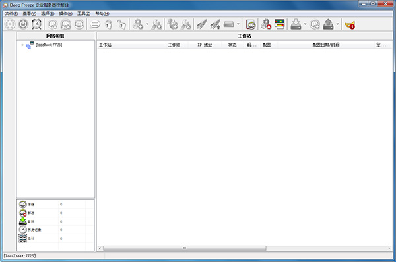Click the rocket launch toolbar icon
The width and height of the screenshot is (396, 262).
[x=202, y=24]
